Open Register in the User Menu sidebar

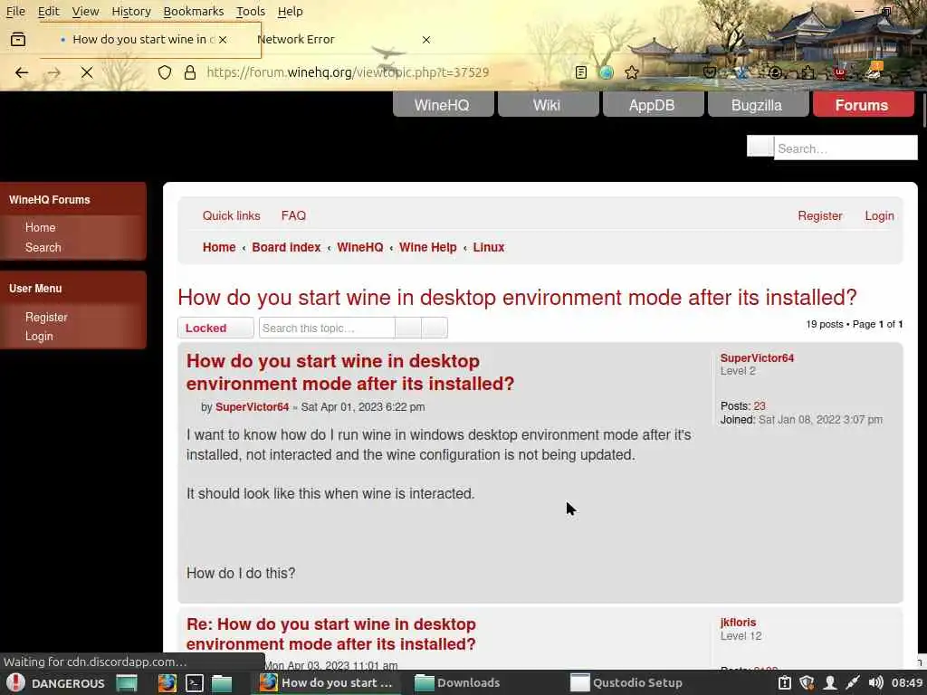[46, 318]
